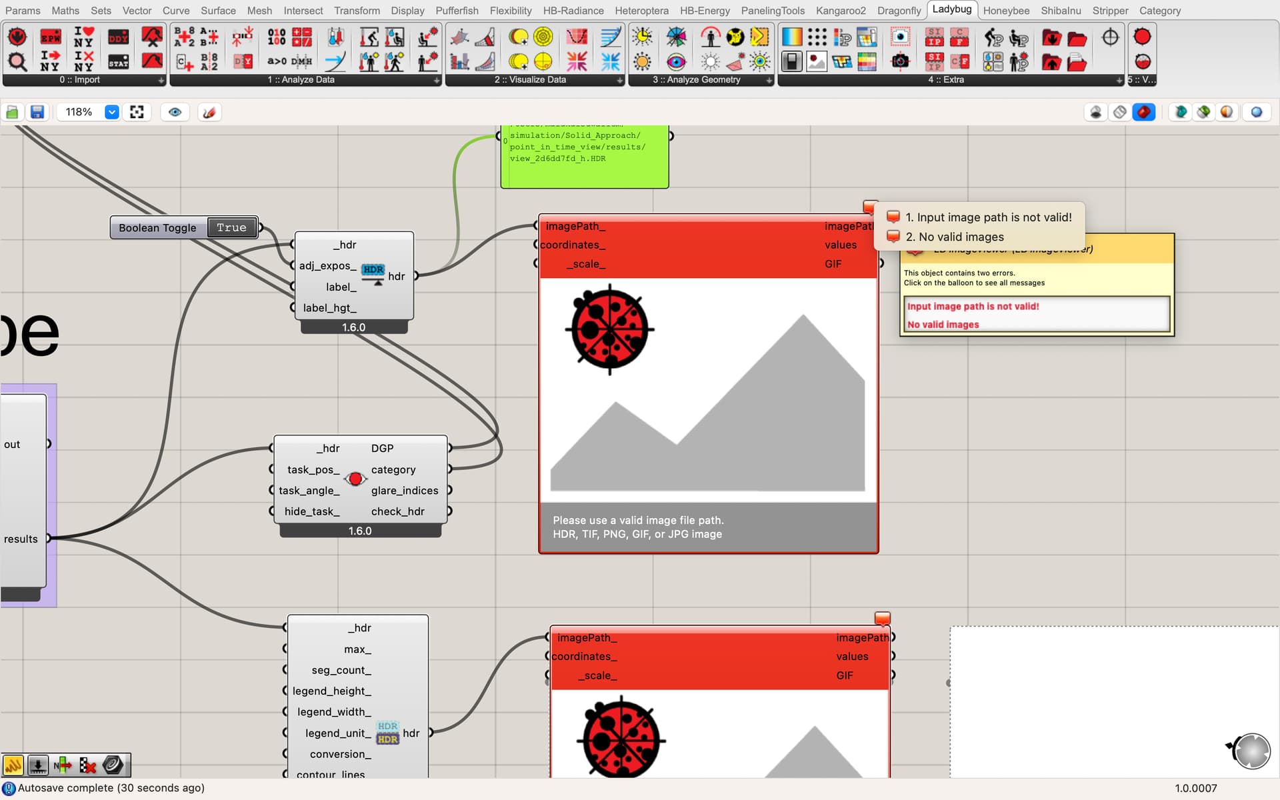Image resolution: width=1280 pixels, height=800 pixels.
Task: Click the green panel with the HDR file path
Action: tap(585, 156)
